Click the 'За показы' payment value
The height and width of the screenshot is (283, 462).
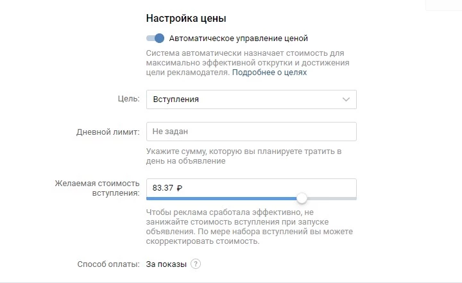point(166,264)
